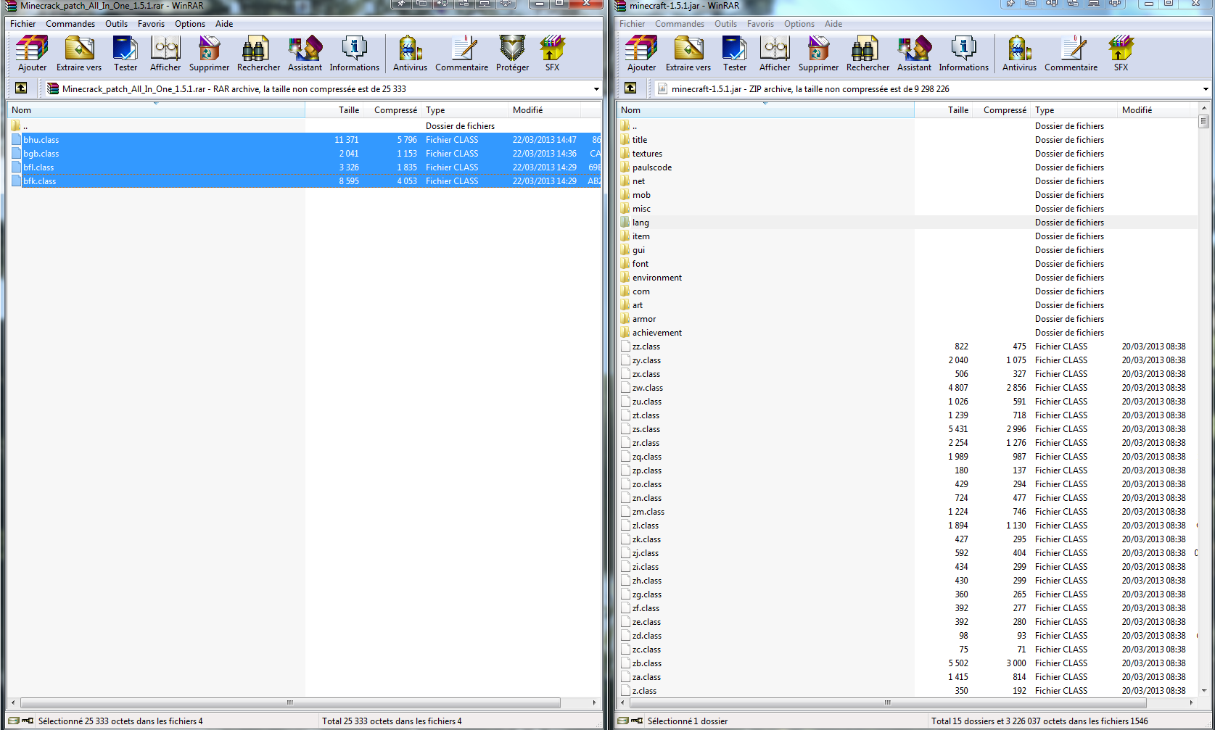Click Commentaire icon in the right toolbar
1215x730 pixels.
tap(1071, 54)
